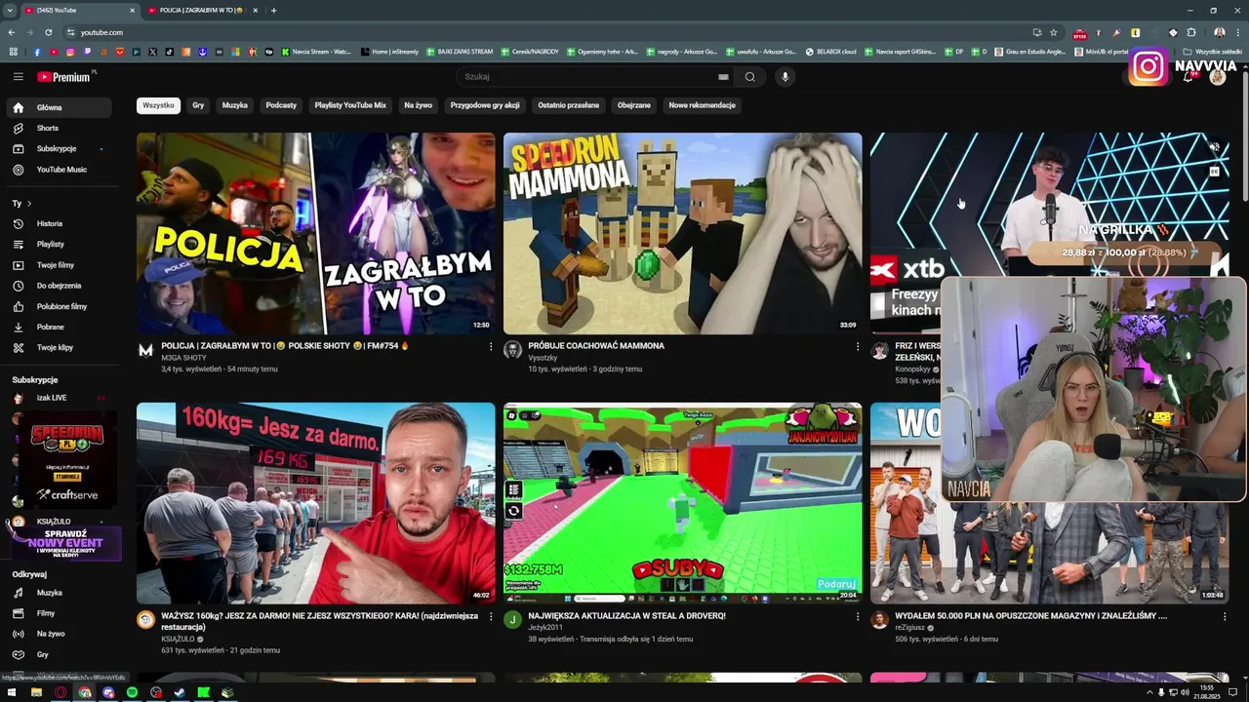Open Spotify from the Windows taskbar

[133, 692]
